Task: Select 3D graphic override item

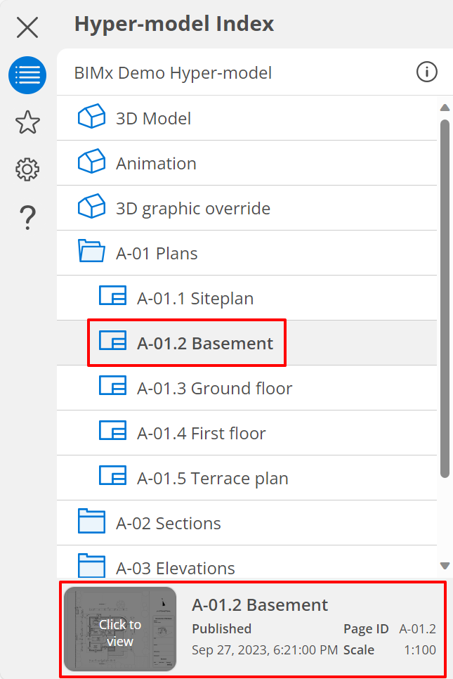Action: 192,209
